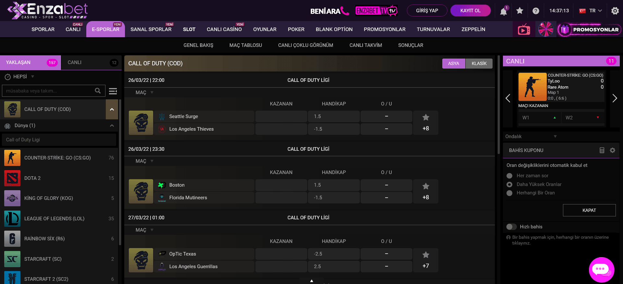Open the E-SPORLAR menu tab
Viewport: 623px width, 284px height.
[x=105, y=29]
